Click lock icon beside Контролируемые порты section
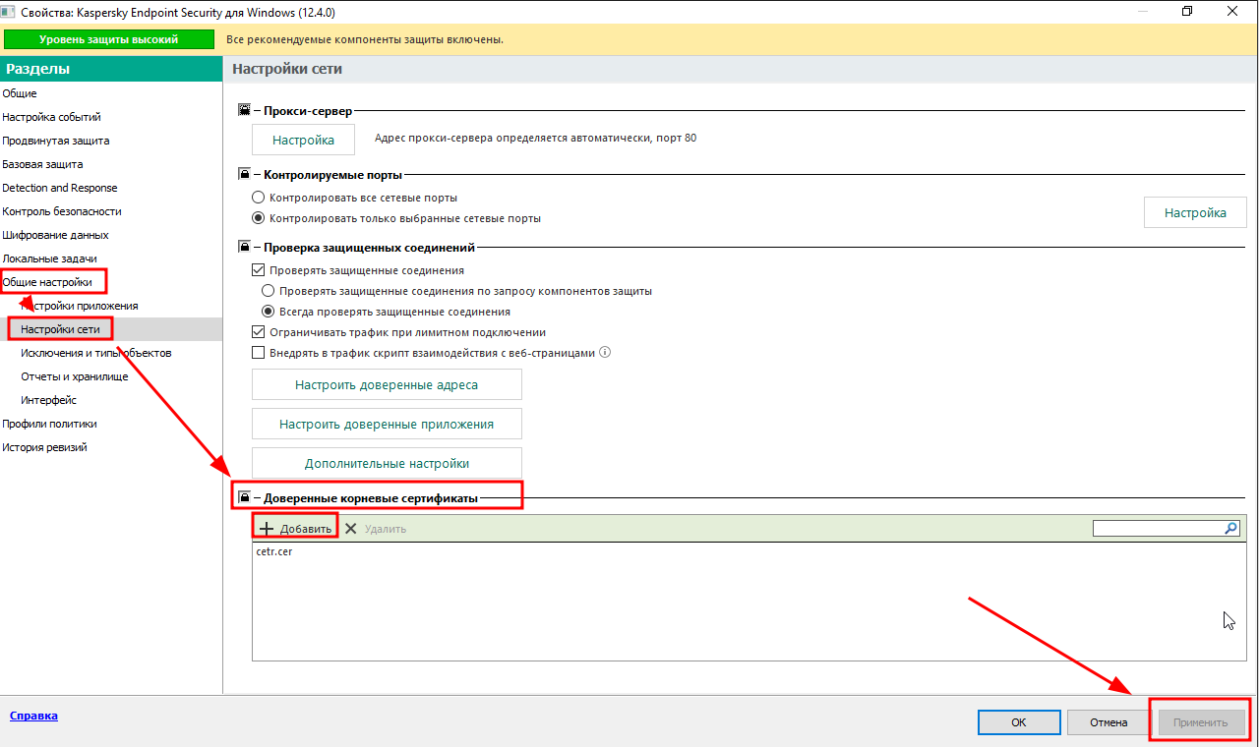Screen dimensions: 1259x747 [244, 175]
